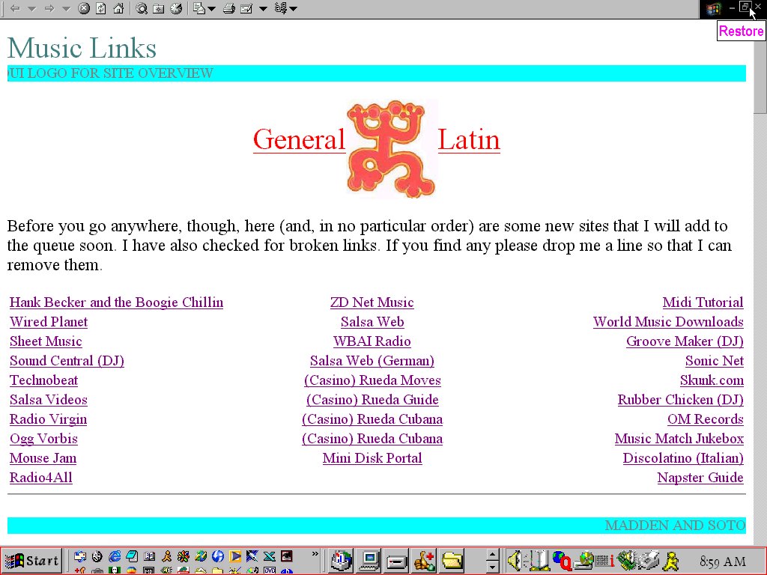Screen dimensions: 767x575
Task: Click the Stop button in browser toolbar
Action: pyautogui.click(x=85, y=9)
